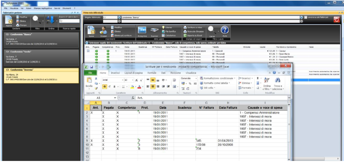
Task: Toggle italic (C) in Excel
Action: click(110, 87)
